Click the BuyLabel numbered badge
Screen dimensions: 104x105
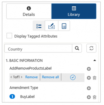(x=12, y=97)
